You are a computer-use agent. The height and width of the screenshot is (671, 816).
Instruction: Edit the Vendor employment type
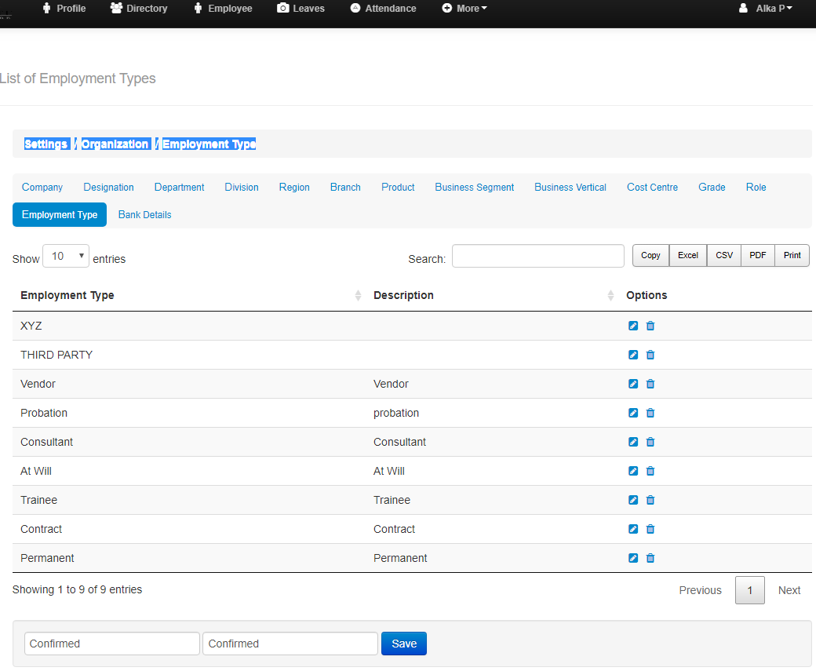[x=633, y=384]
